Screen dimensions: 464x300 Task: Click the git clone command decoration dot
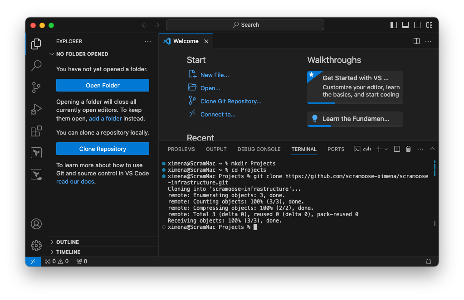tap(164, 176)
